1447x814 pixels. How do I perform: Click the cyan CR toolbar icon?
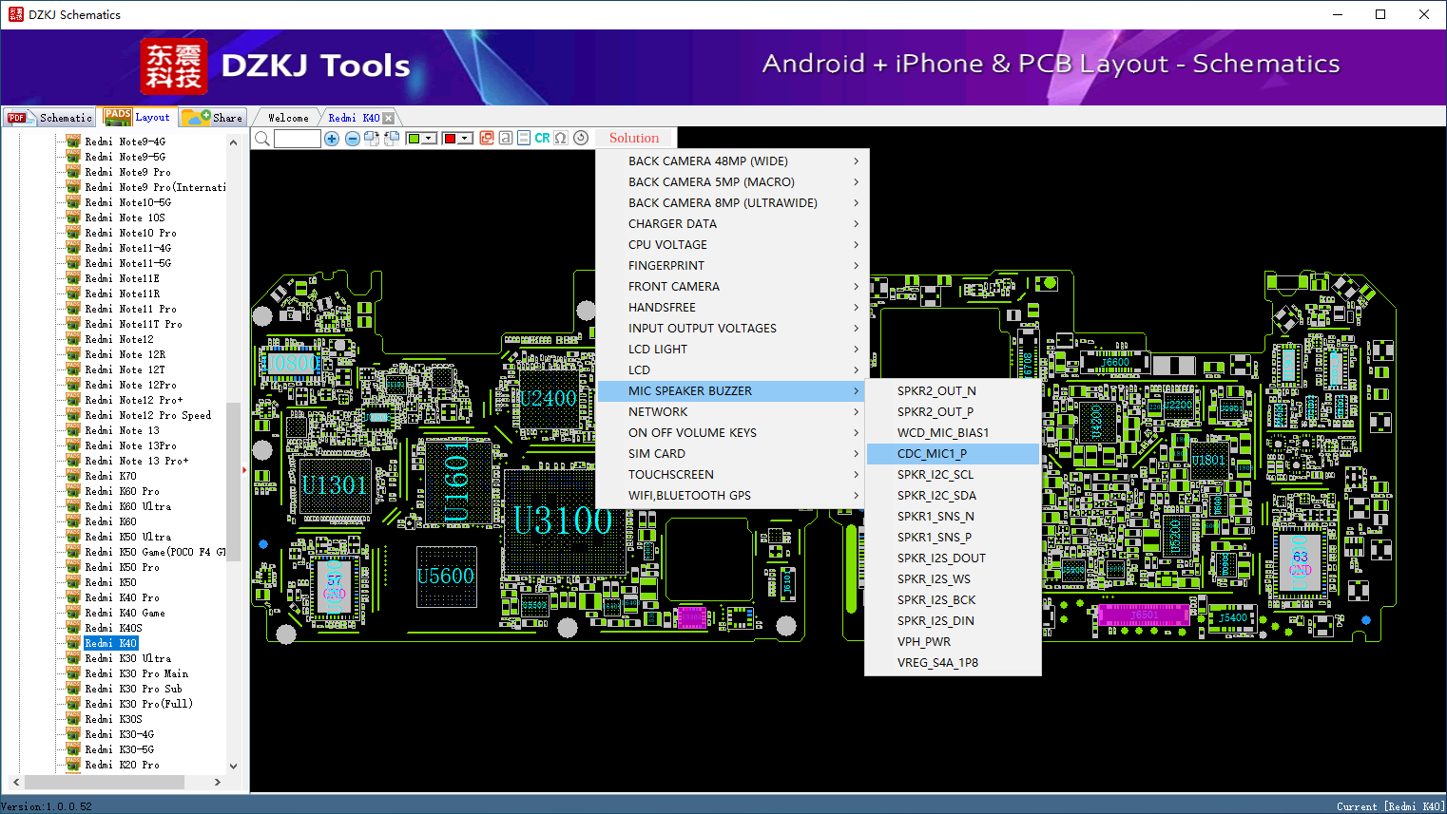click(x=542, y=139)
